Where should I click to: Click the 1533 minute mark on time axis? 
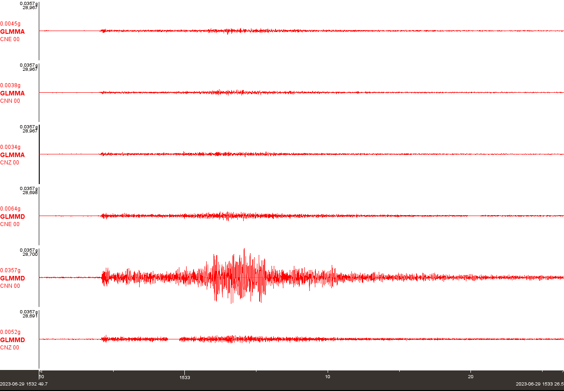184,377
